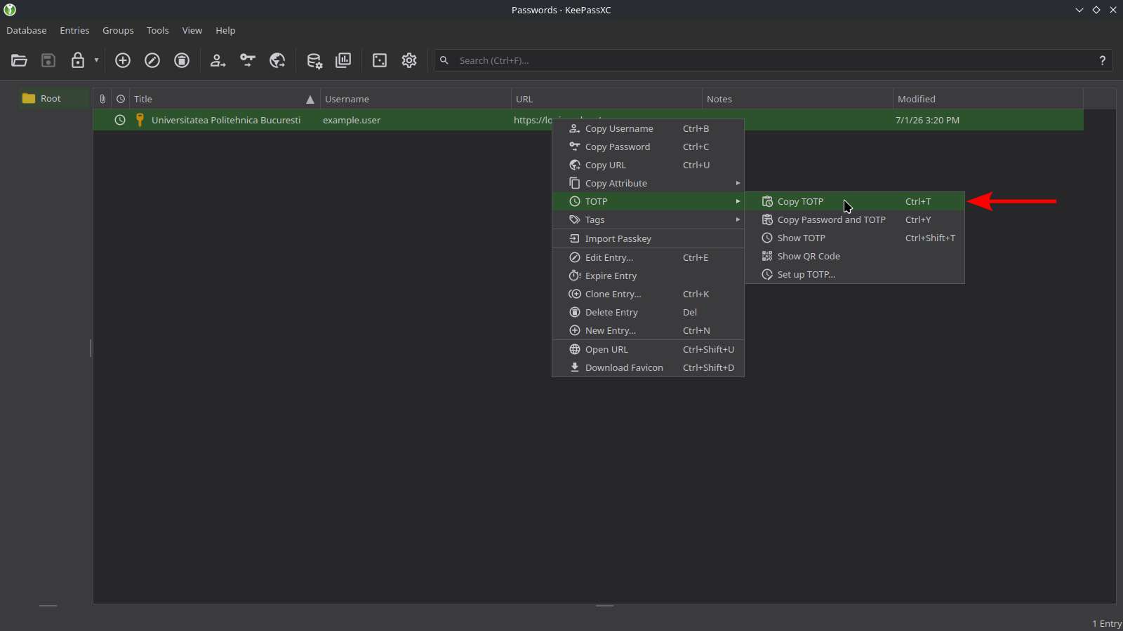Open search help question mark

pos(1103,60)
